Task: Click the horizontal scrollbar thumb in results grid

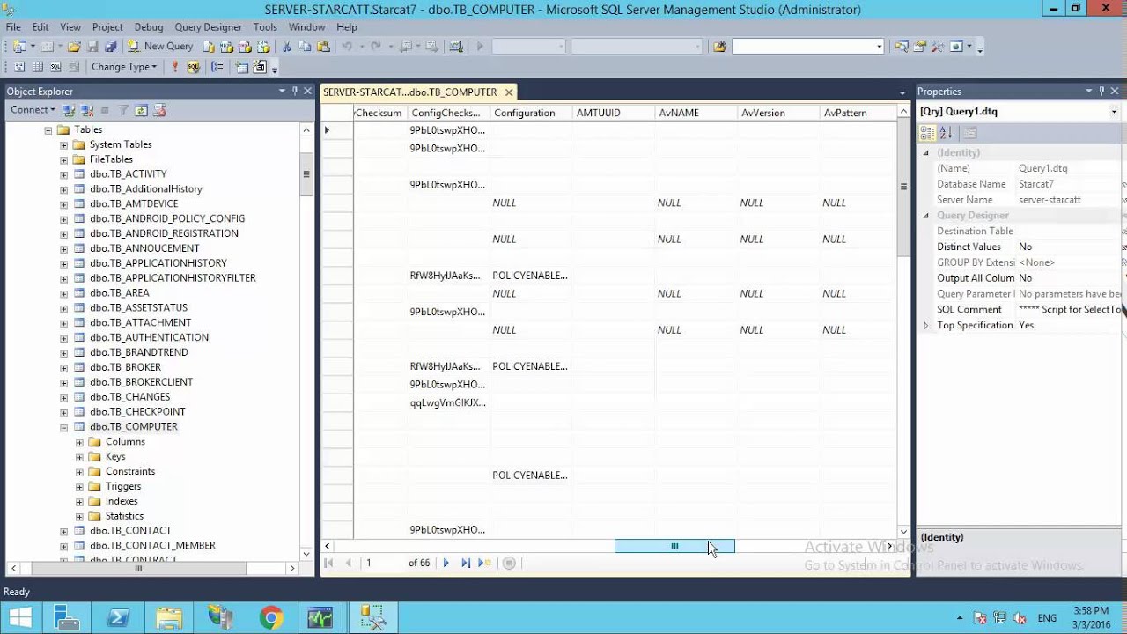Action: [674, 547]
